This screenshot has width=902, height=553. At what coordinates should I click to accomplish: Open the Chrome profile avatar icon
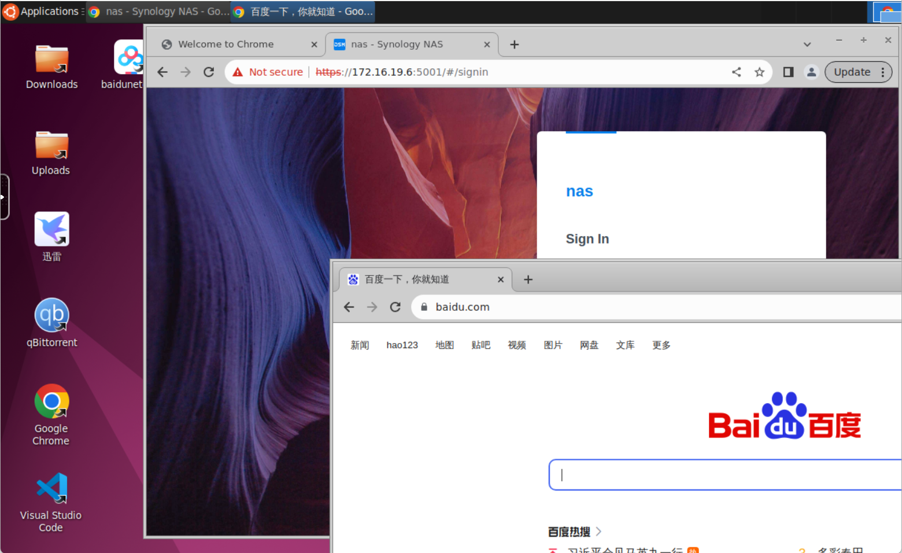811,72
